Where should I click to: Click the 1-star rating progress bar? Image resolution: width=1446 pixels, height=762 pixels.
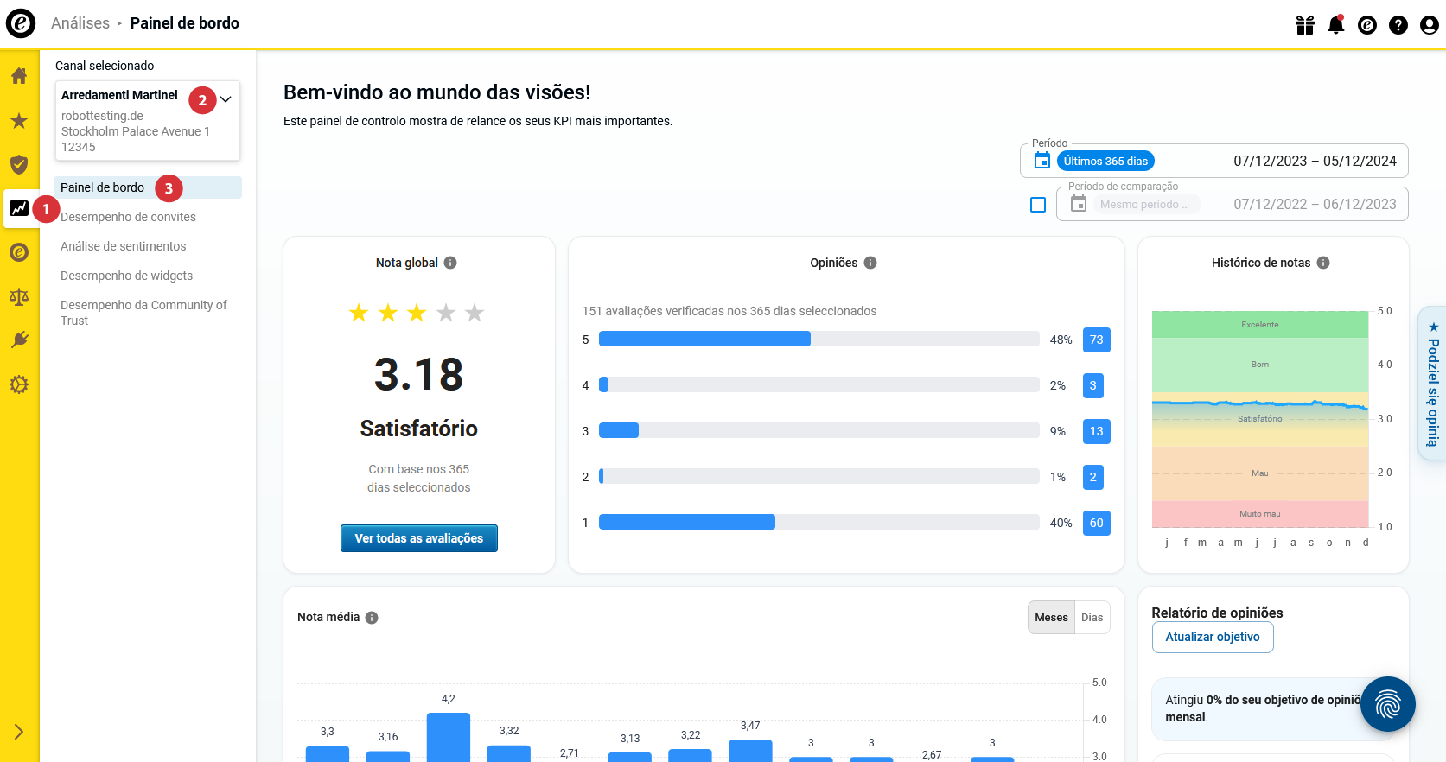tap(819, 522)
